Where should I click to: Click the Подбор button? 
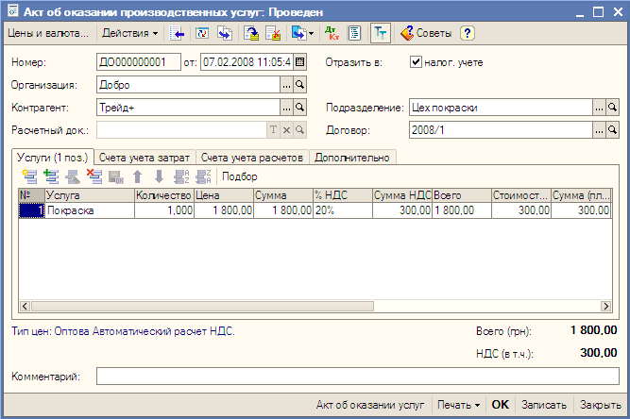click(x=239, y=176)
